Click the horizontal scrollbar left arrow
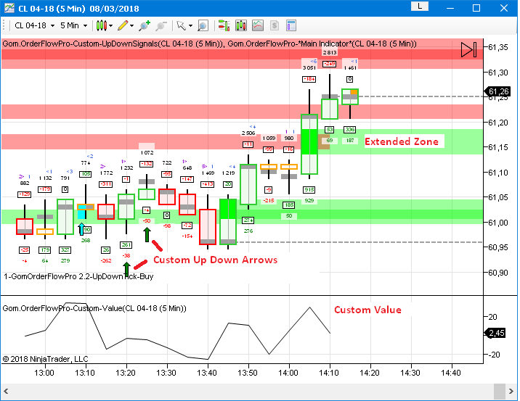Viewport: 520px width, 401px height. 6,392
